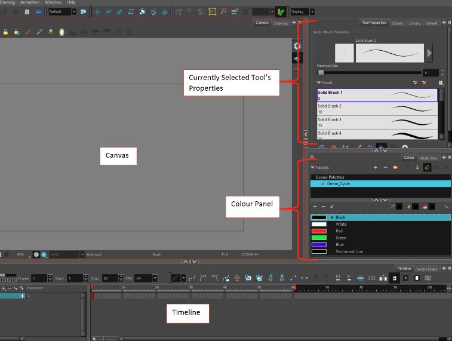The width and height of the screenshot is (452, 341).
Task: Click the gear icon in the canvas status bar
Action: pyautogui.click(x=36, y=254)
